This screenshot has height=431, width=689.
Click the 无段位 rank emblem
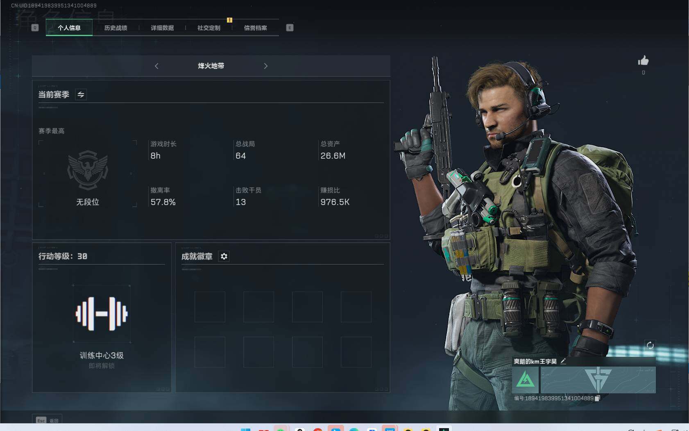(x=88, y=170)
